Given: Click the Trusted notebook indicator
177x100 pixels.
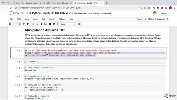Looking at the screenshot, I should (x=139, y=19).
